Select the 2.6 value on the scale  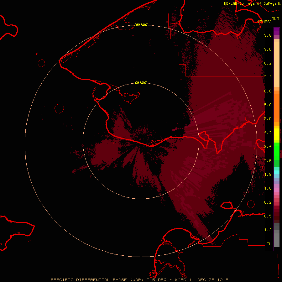268,161
